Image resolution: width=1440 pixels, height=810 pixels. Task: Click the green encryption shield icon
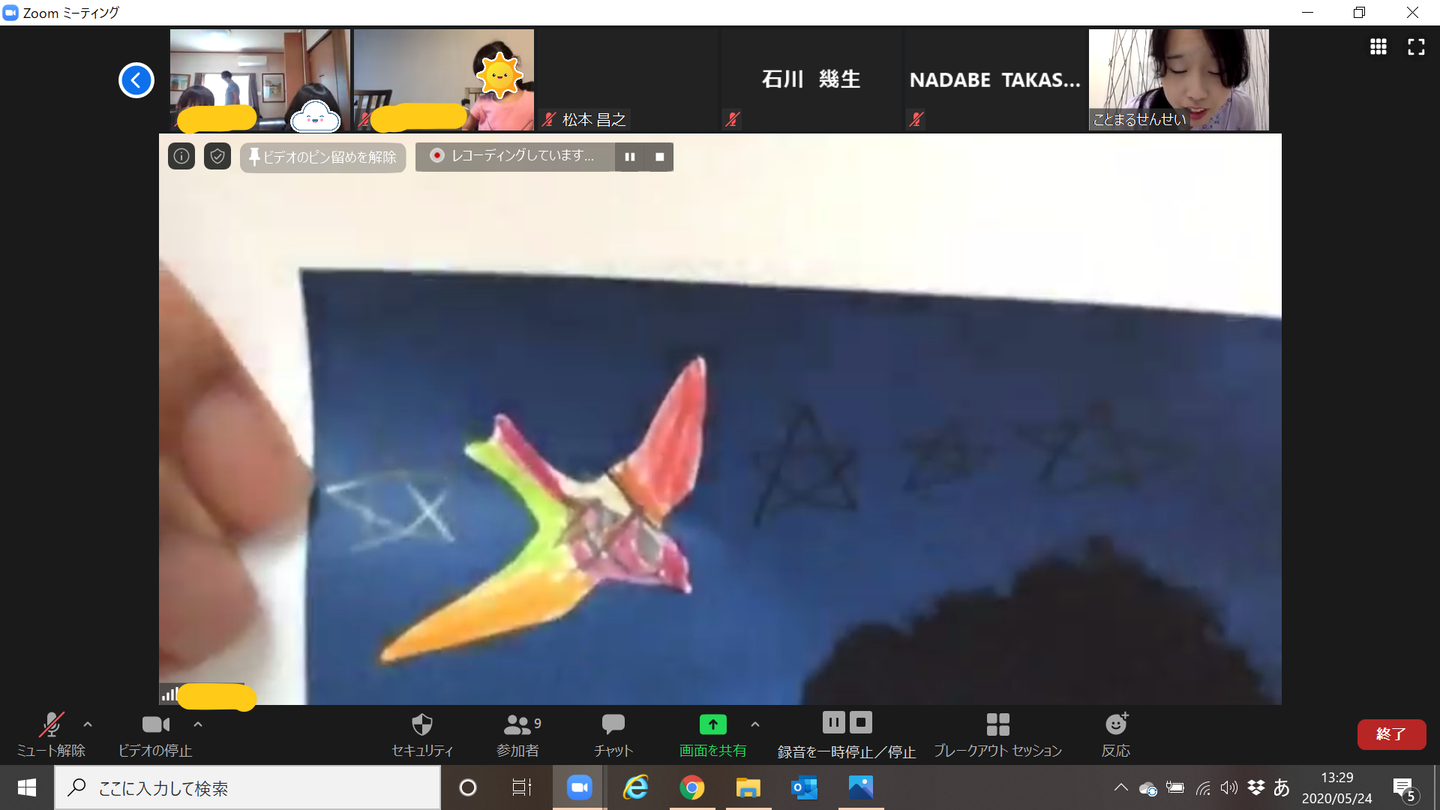[217, 156]
